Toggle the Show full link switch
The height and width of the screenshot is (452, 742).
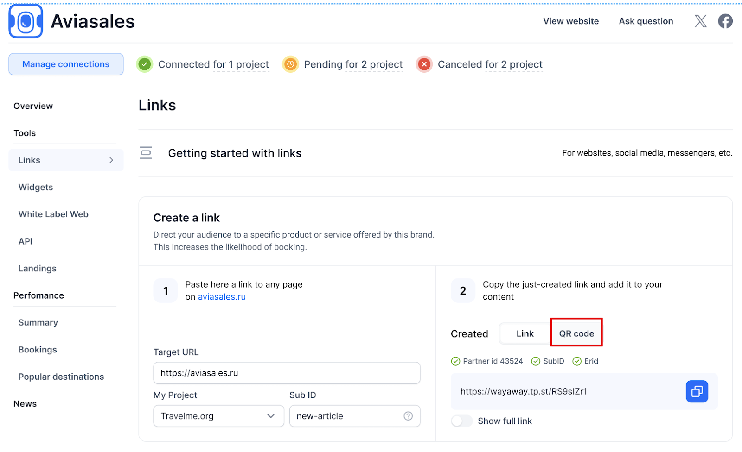461,421
